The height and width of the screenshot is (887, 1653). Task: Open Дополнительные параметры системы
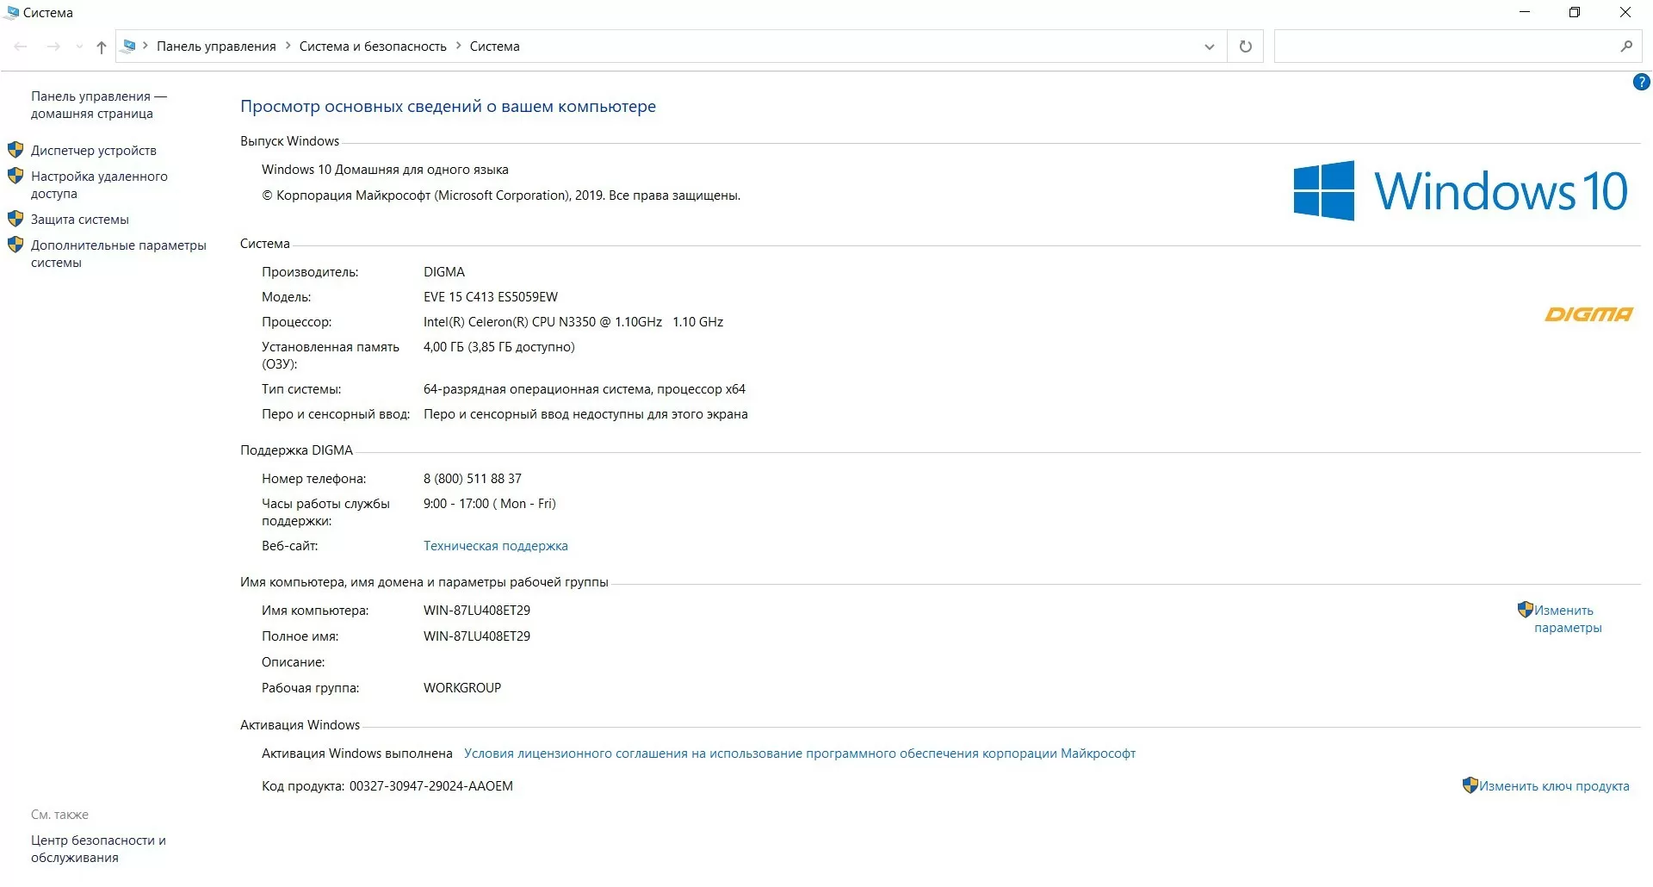click(119, 254)
